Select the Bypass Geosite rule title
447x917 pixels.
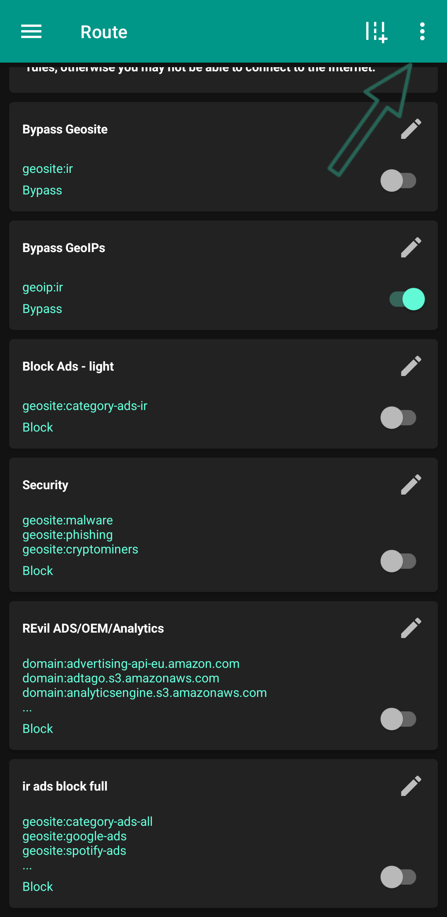click(65, 129)
